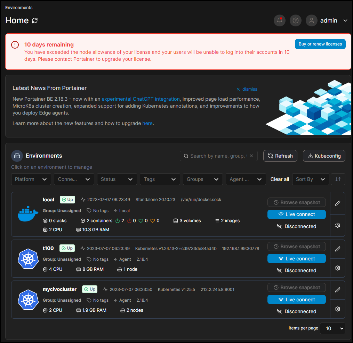Click the Docker whale icon for local
Viewport: 353px width, 343px height.
28,214
